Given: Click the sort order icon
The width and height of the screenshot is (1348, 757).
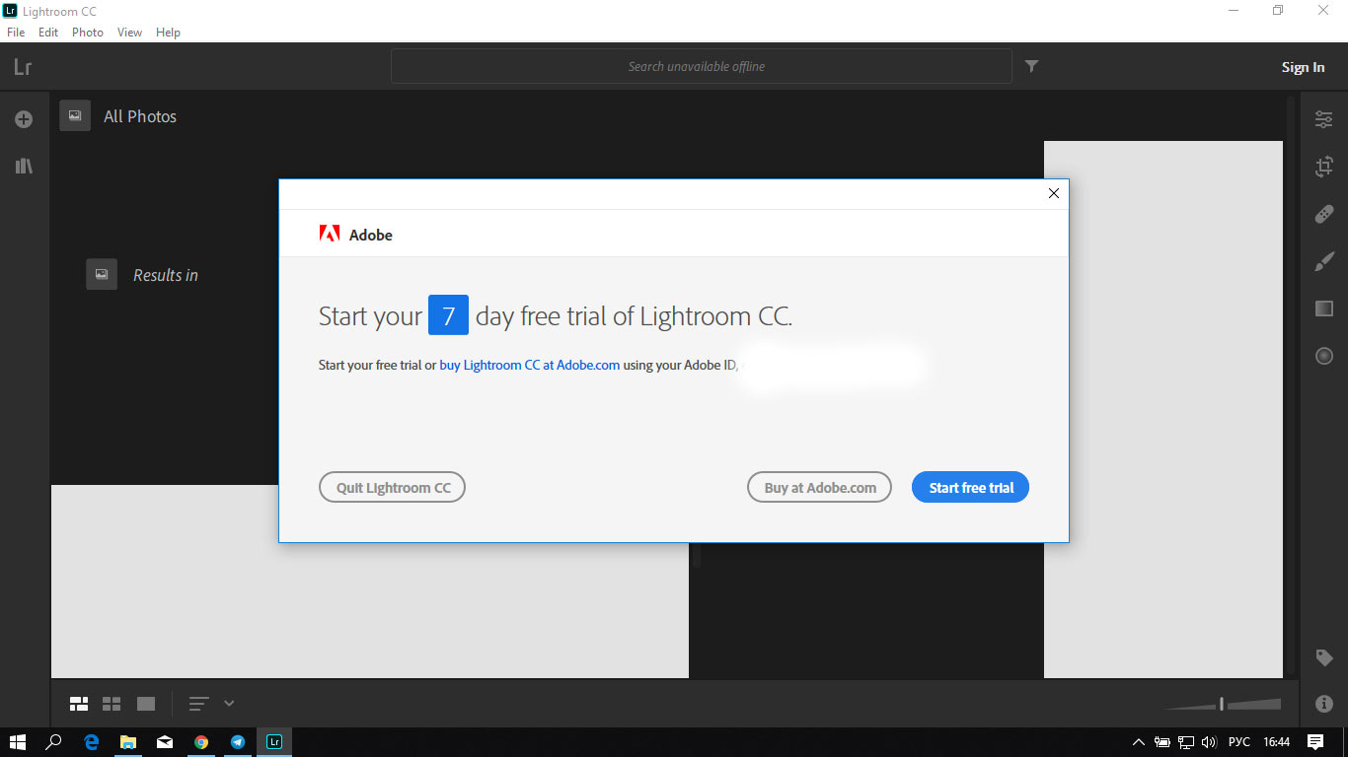Looking at the screenshot, I should 199,704.
